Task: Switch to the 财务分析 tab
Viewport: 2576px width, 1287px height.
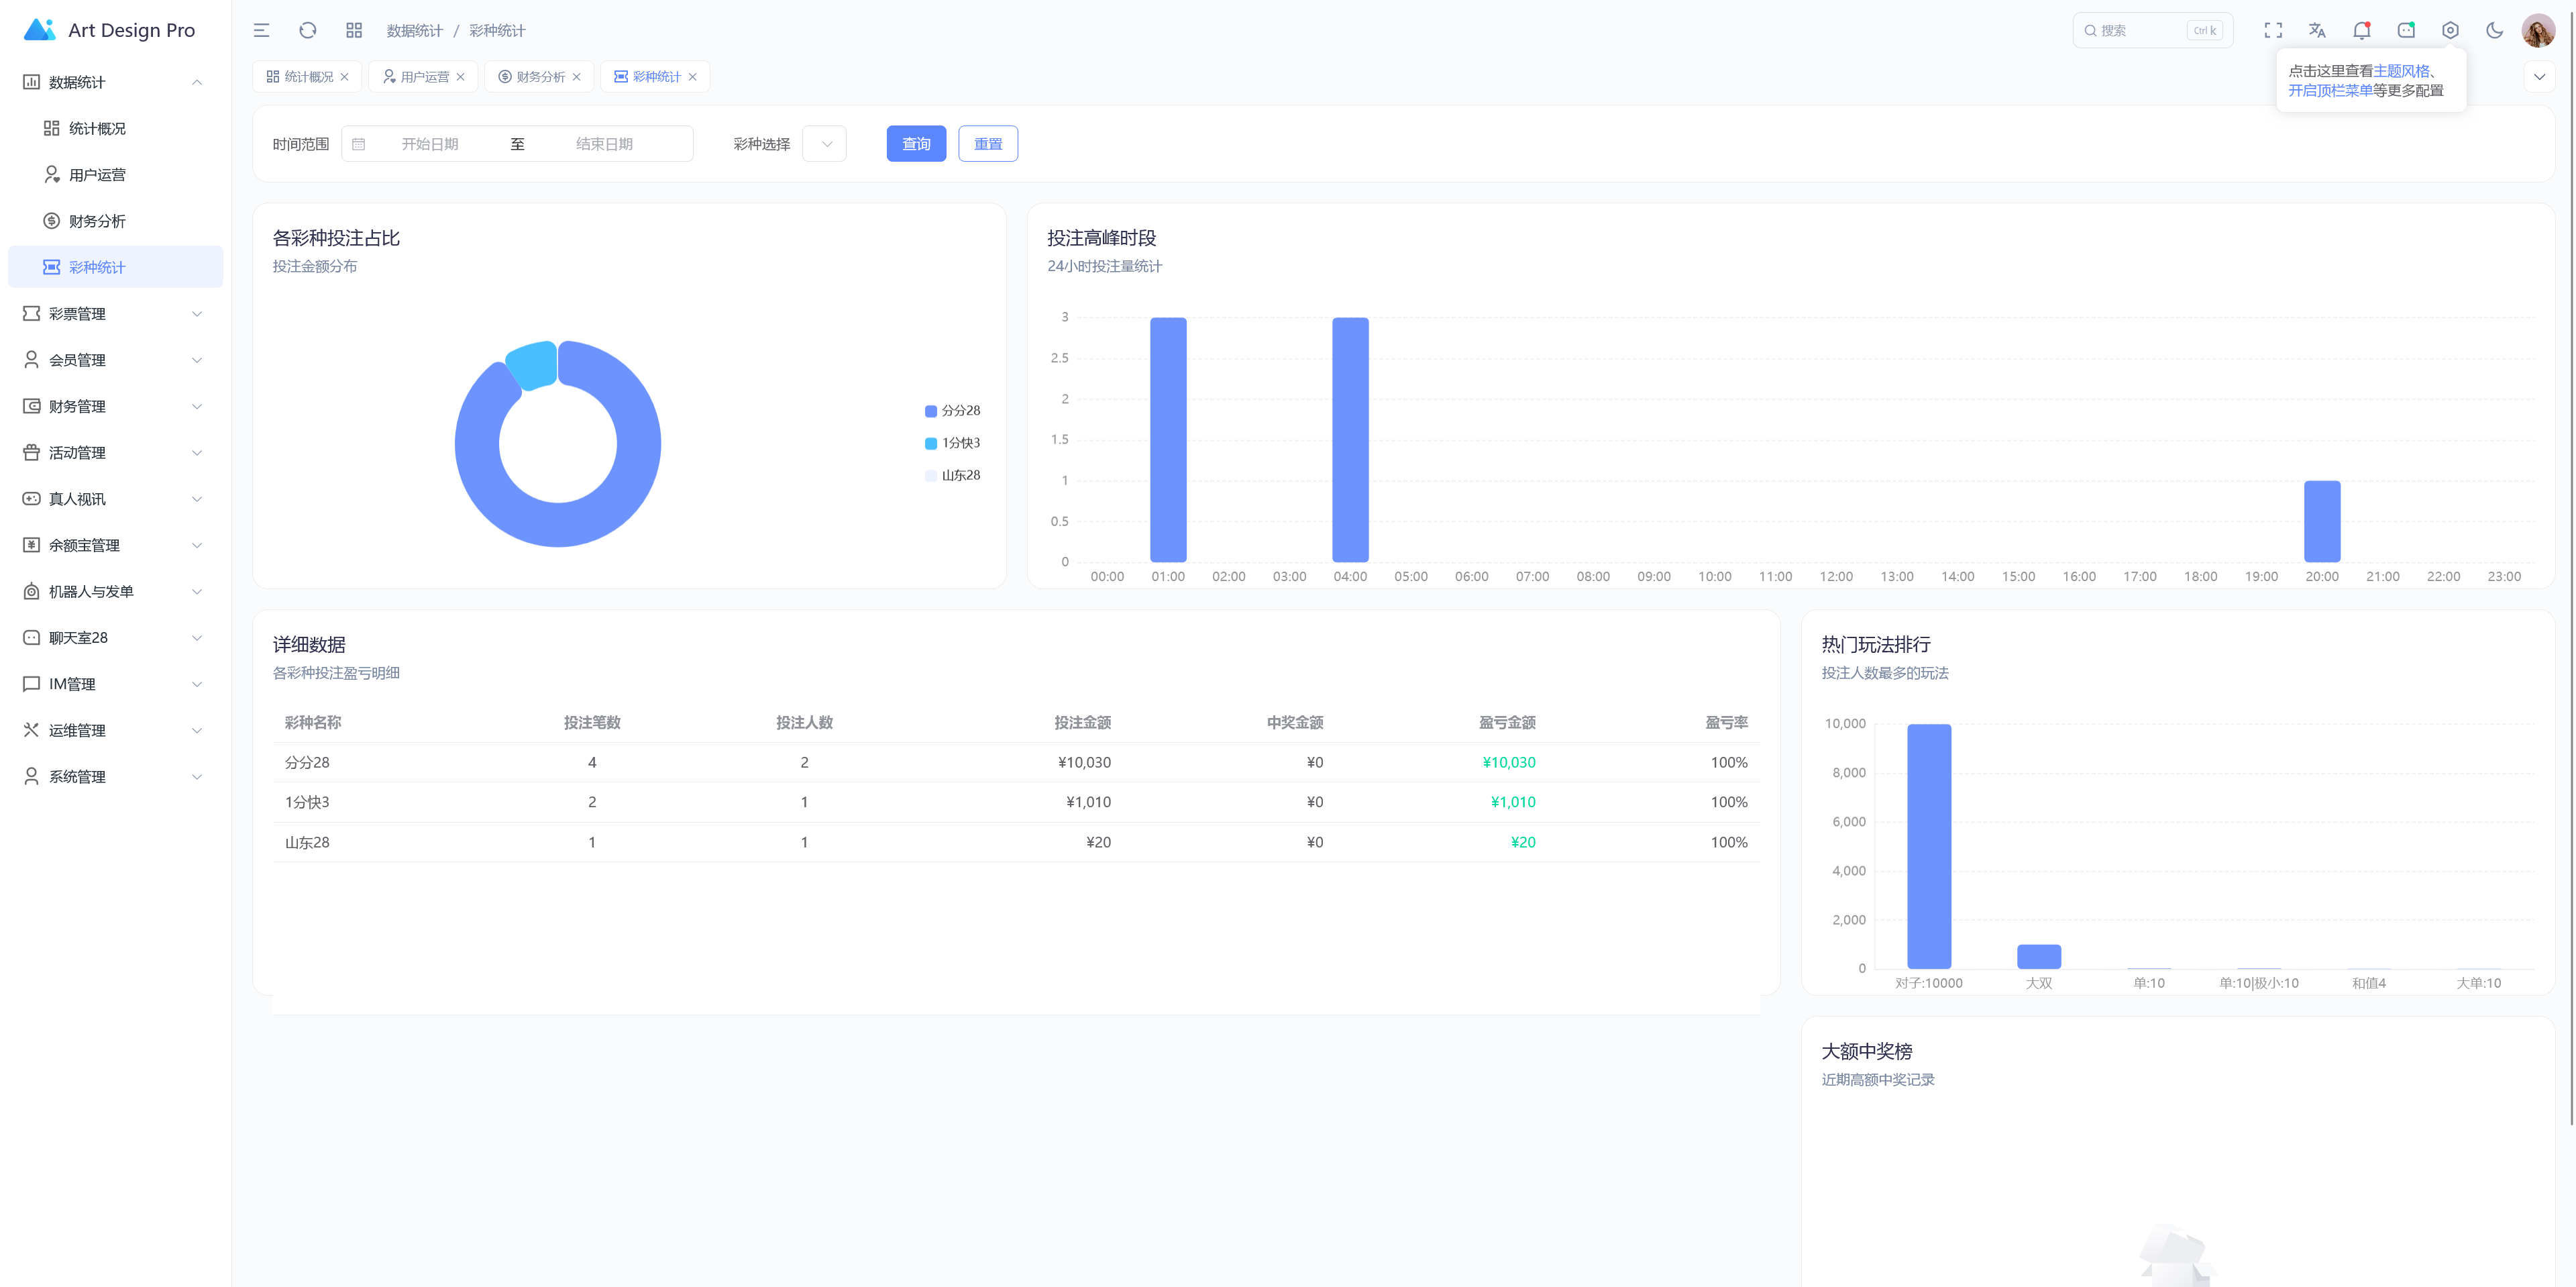Action: [540, 77]
